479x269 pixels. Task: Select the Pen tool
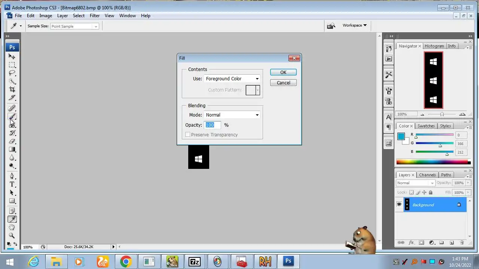click(x=12, y=176)
